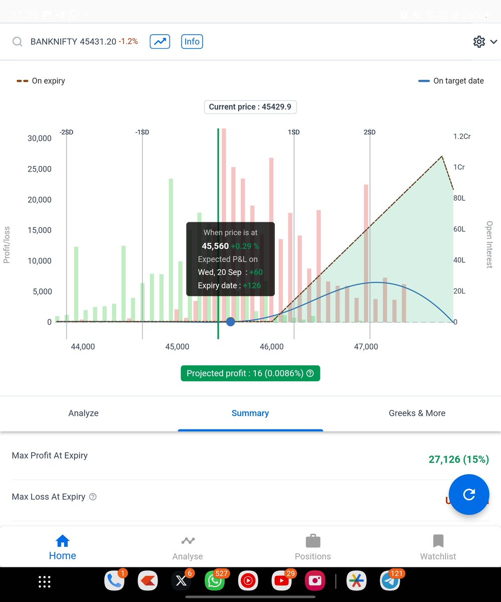The image size is (501, 602).
Task: Click the BANKNIFTY 45431.20 symbol text
Action: click(x=73, y=42)
